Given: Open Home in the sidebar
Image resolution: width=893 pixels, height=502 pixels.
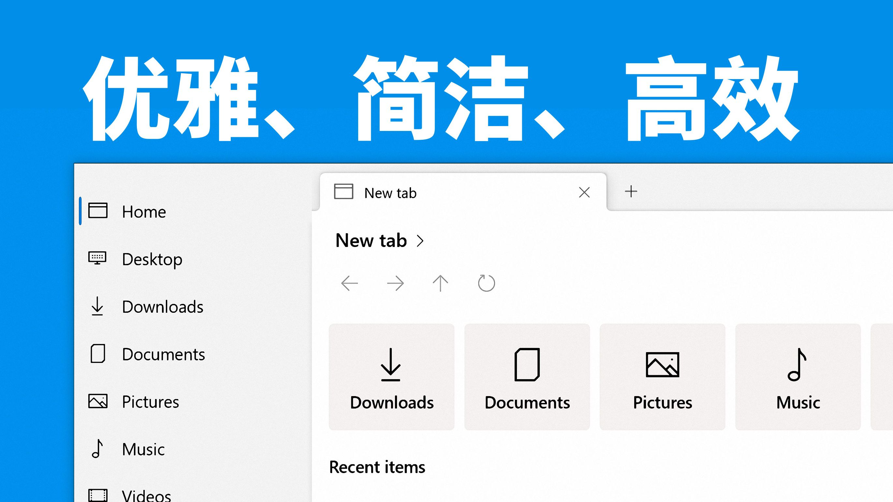Looking at the screenshot, I should coord(144,212).
